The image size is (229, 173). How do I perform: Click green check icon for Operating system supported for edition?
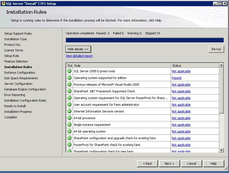(69, 78)
